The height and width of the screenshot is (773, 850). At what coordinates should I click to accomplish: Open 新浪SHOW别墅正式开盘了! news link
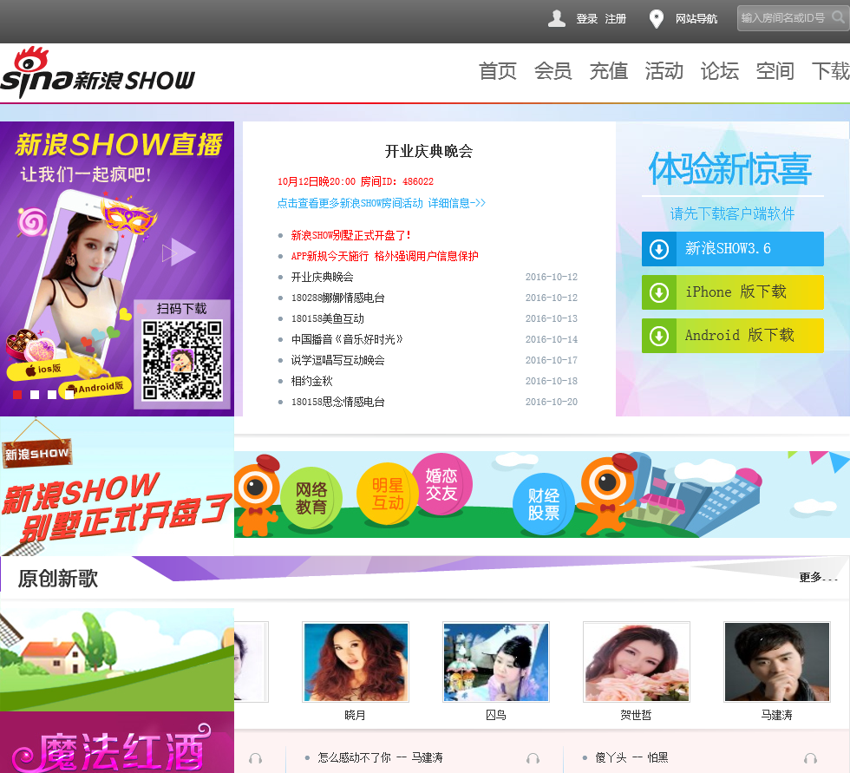(x=351, y=235)
